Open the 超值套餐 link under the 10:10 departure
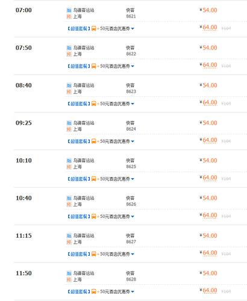This screenshot has width=247, height=301. coord(79,179)
